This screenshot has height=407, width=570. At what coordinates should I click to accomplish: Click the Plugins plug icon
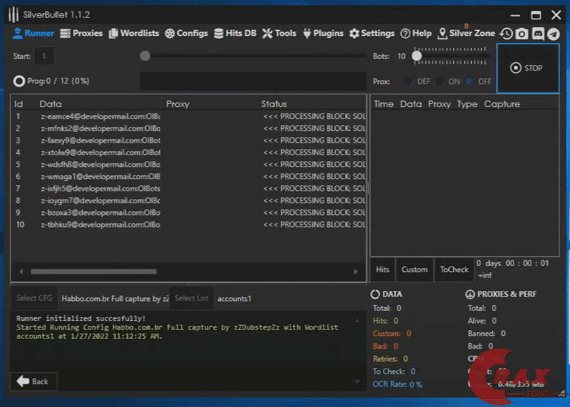(x=307, y=33)
